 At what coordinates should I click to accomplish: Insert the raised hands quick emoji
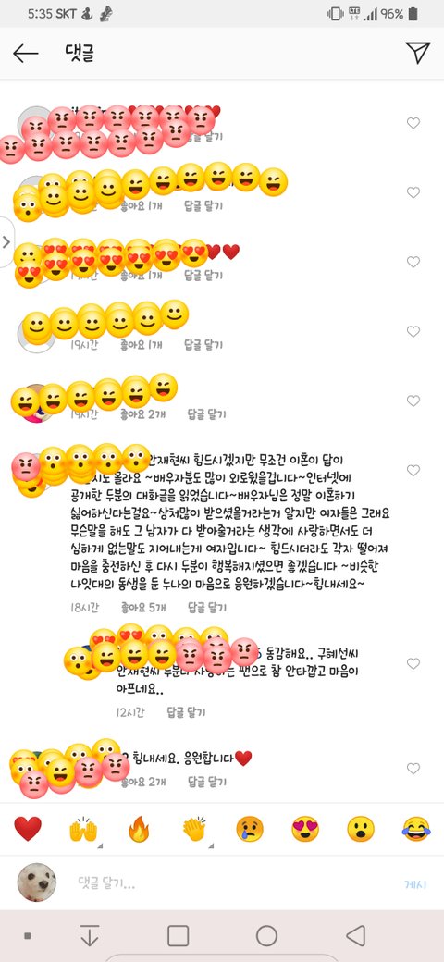pos(82,829)
